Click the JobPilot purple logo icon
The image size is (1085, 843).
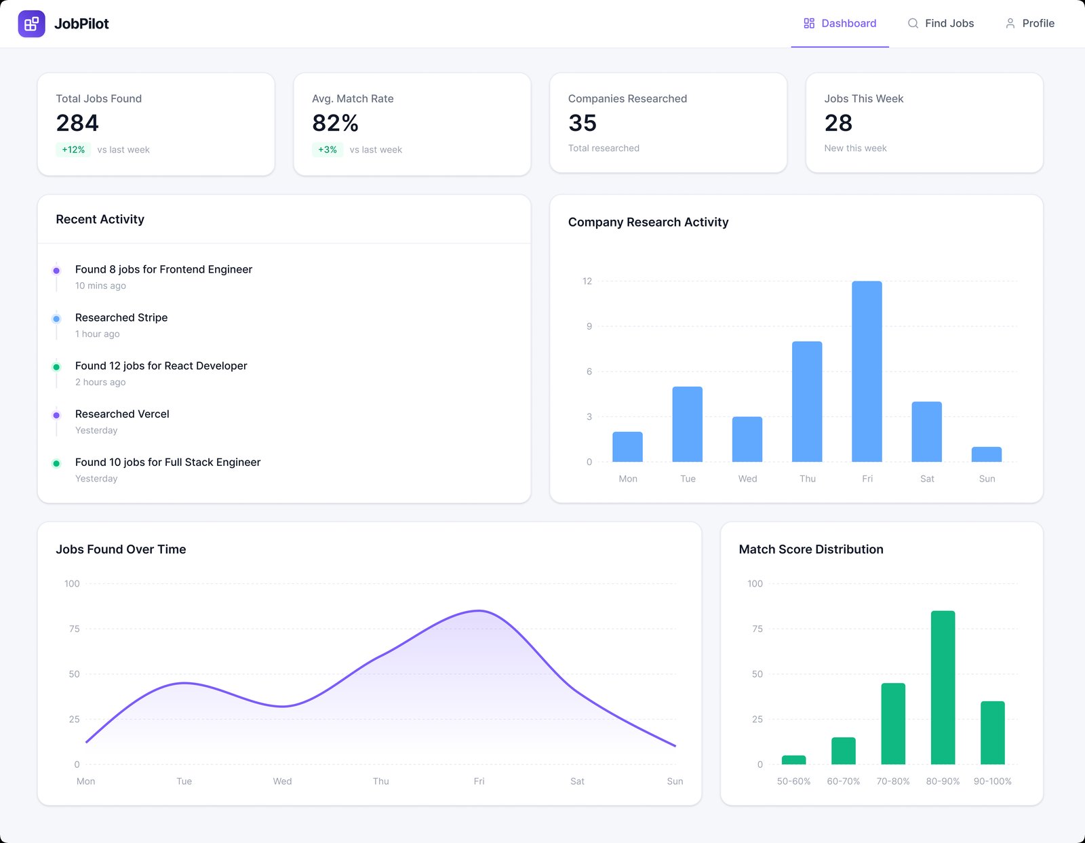coord(31,24)
